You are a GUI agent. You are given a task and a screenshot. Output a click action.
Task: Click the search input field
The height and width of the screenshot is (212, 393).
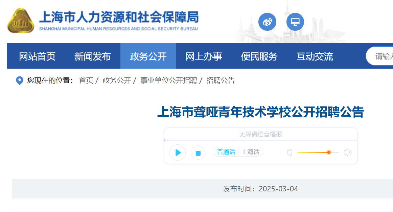coord(382,56)
